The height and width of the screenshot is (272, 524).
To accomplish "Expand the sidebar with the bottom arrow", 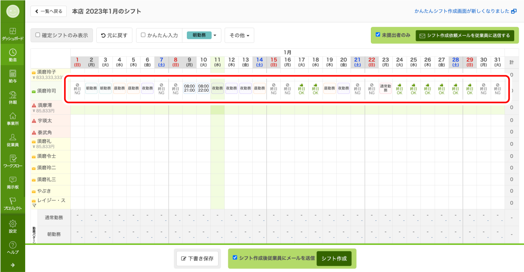I will tap(13, 265).
